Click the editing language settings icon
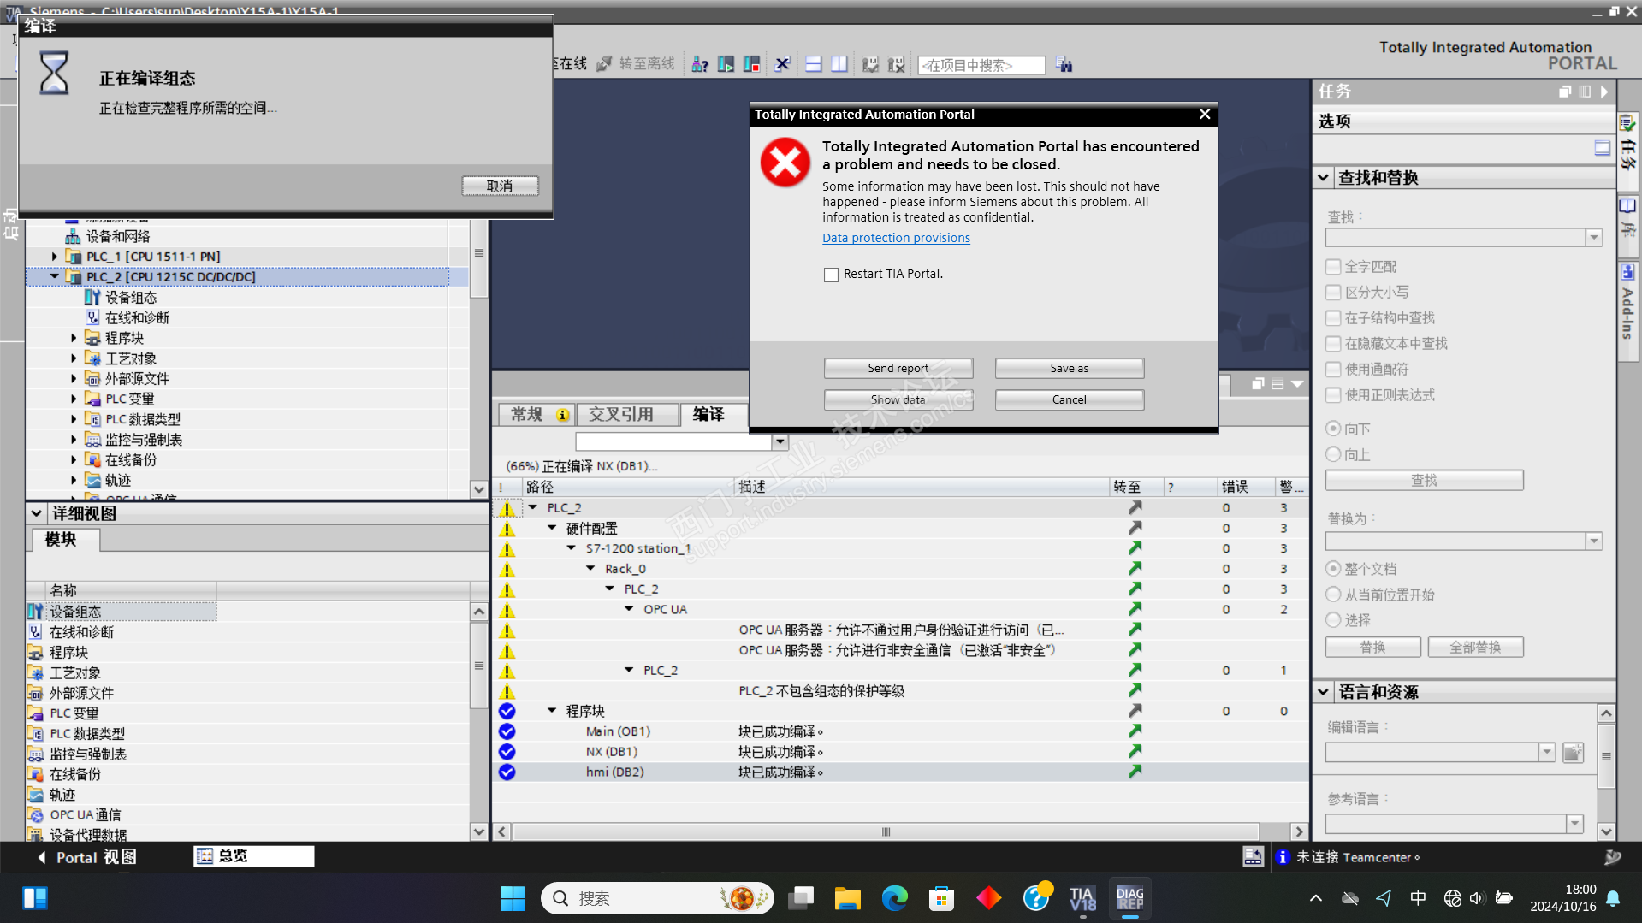 [x=1573, y=753]
